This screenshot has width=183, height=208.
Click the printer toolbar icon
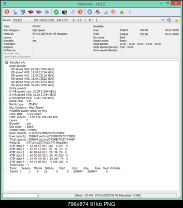point(47,12)
